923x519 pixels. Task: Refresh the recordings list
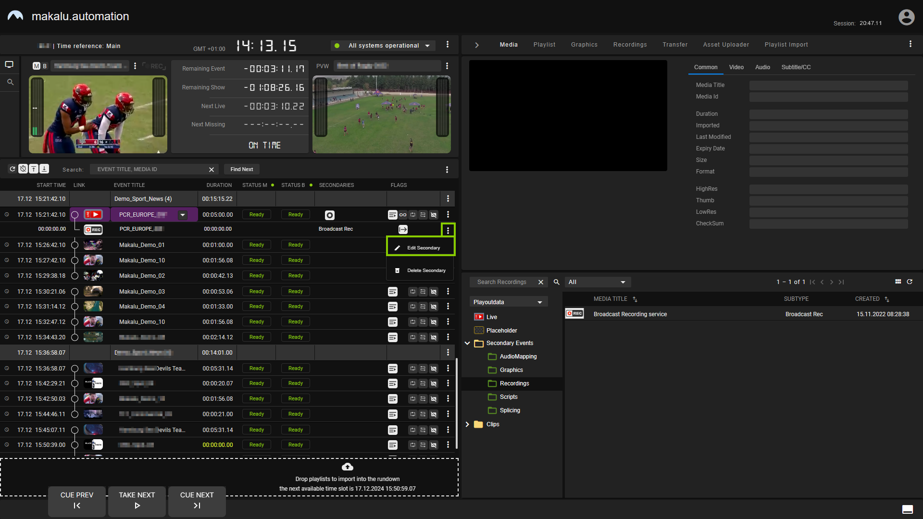click(910, 282)
